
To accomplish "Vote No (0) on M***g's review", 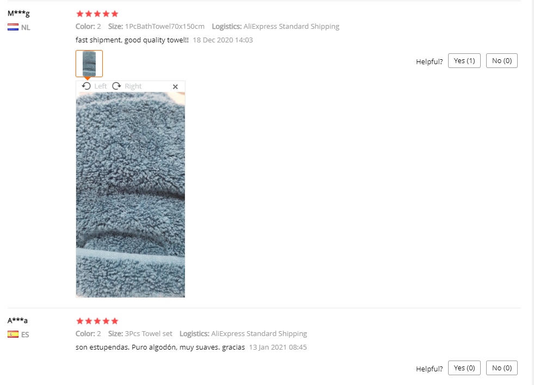I will point(502,61).
